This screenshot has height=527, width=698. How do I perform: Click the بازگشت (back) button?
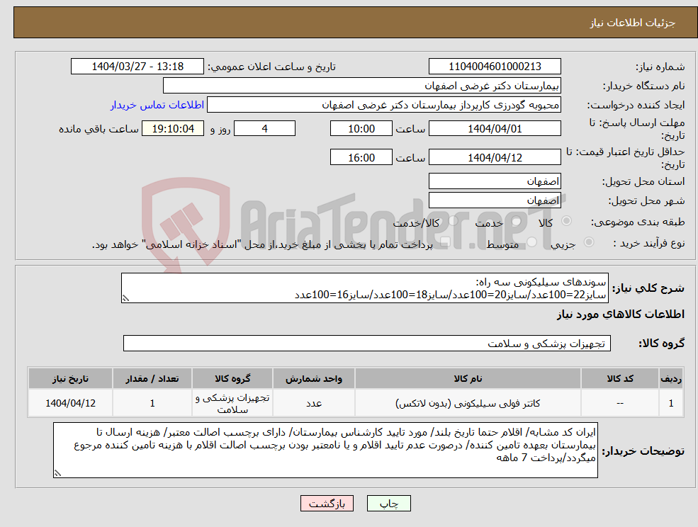coord(327,504)
